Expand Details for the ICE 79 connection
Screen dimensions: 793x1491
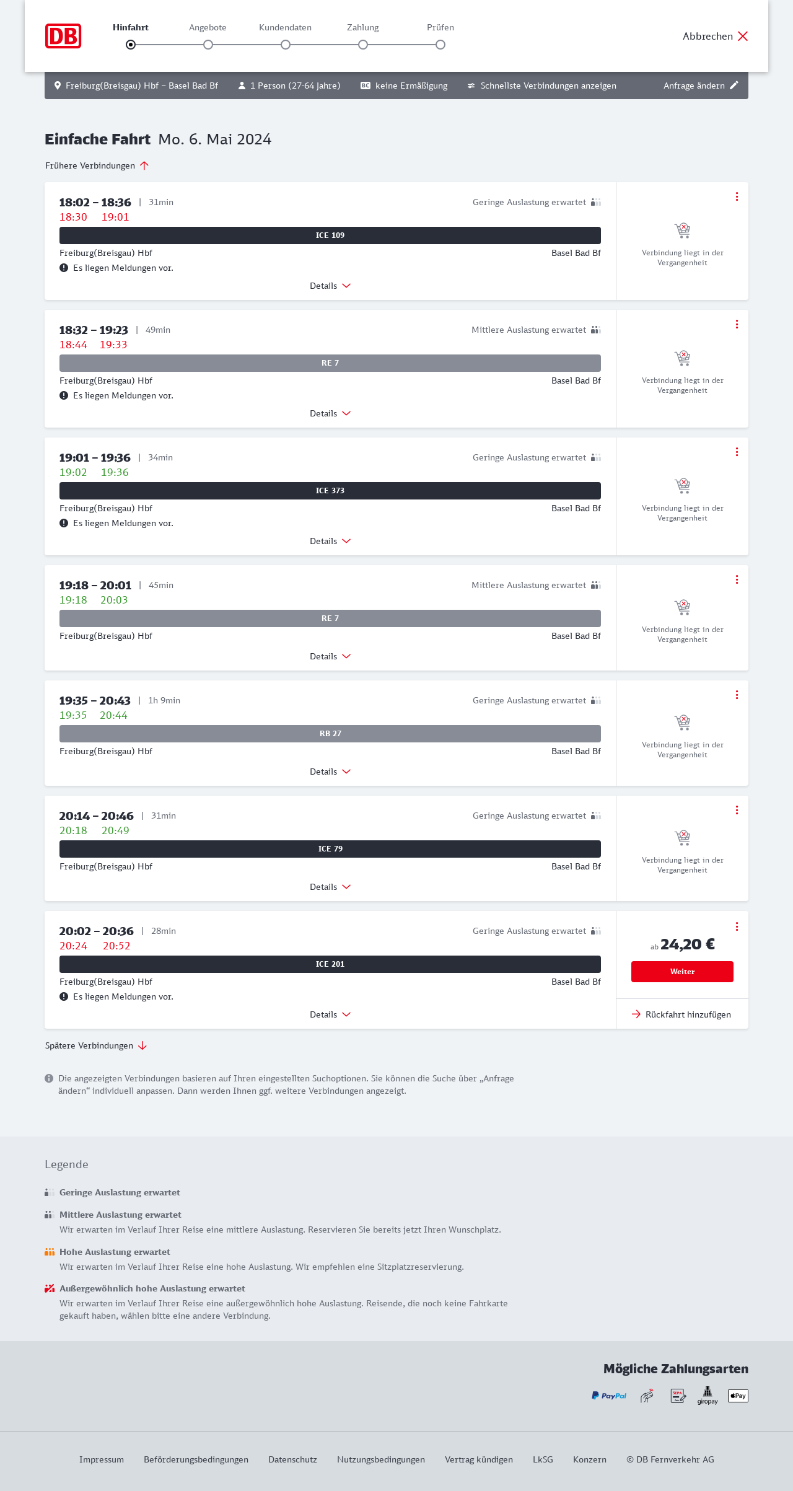pyautogui.click(x=330, y=887)
